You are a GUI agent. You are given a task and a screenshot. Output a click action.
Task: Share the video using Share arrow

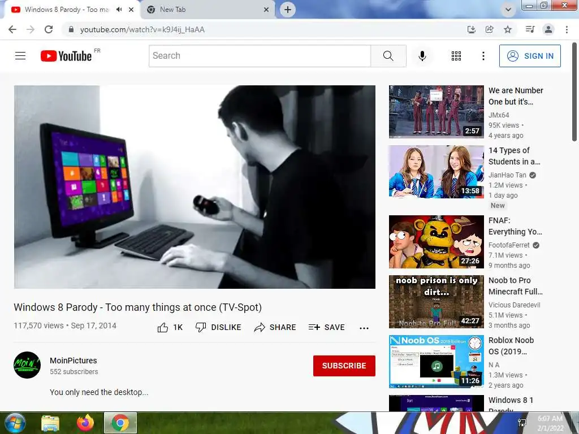(x=275, y=327)
